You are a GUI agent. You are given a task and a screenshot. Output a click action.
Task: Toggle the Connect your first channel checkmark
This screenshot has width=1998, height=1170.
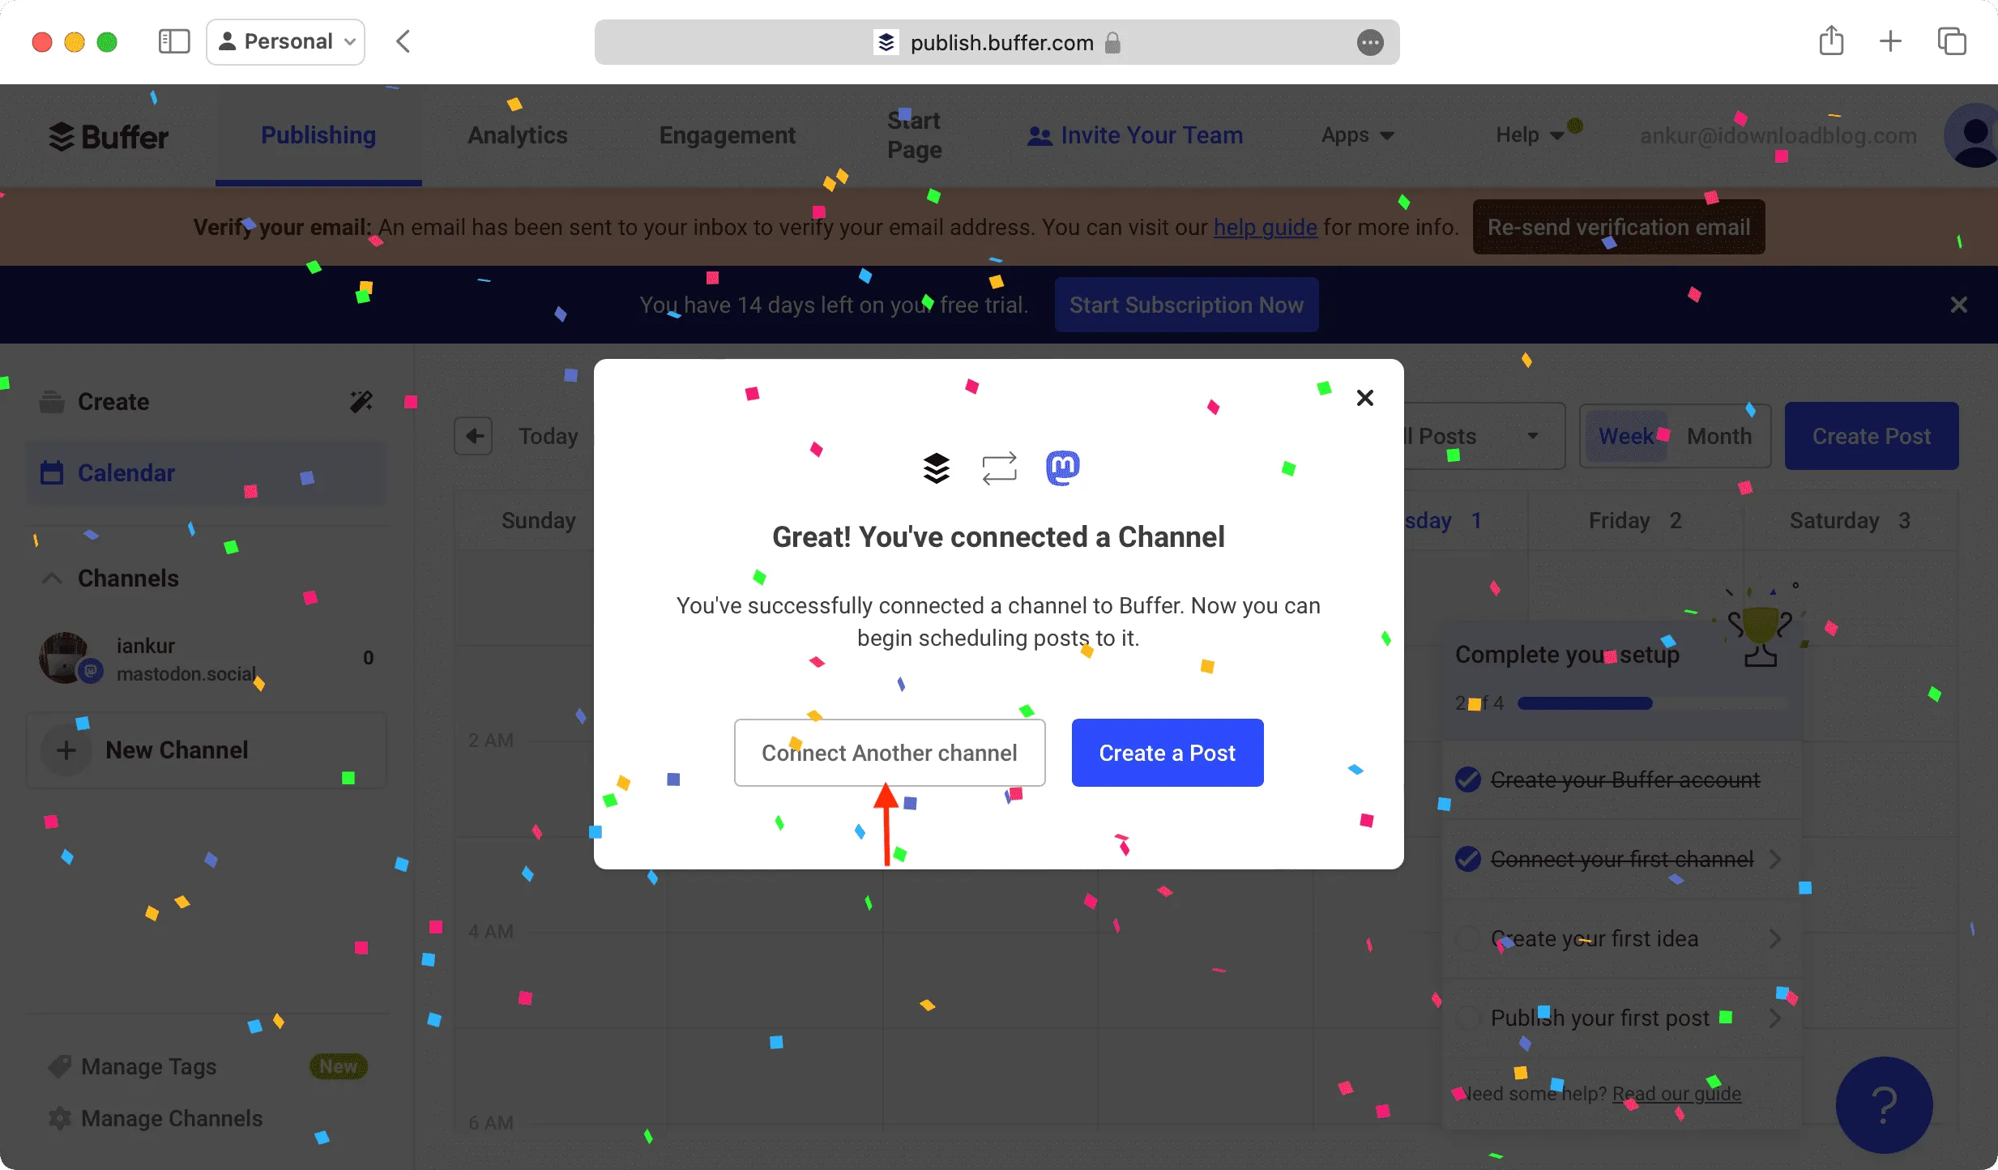point(1468,859)
